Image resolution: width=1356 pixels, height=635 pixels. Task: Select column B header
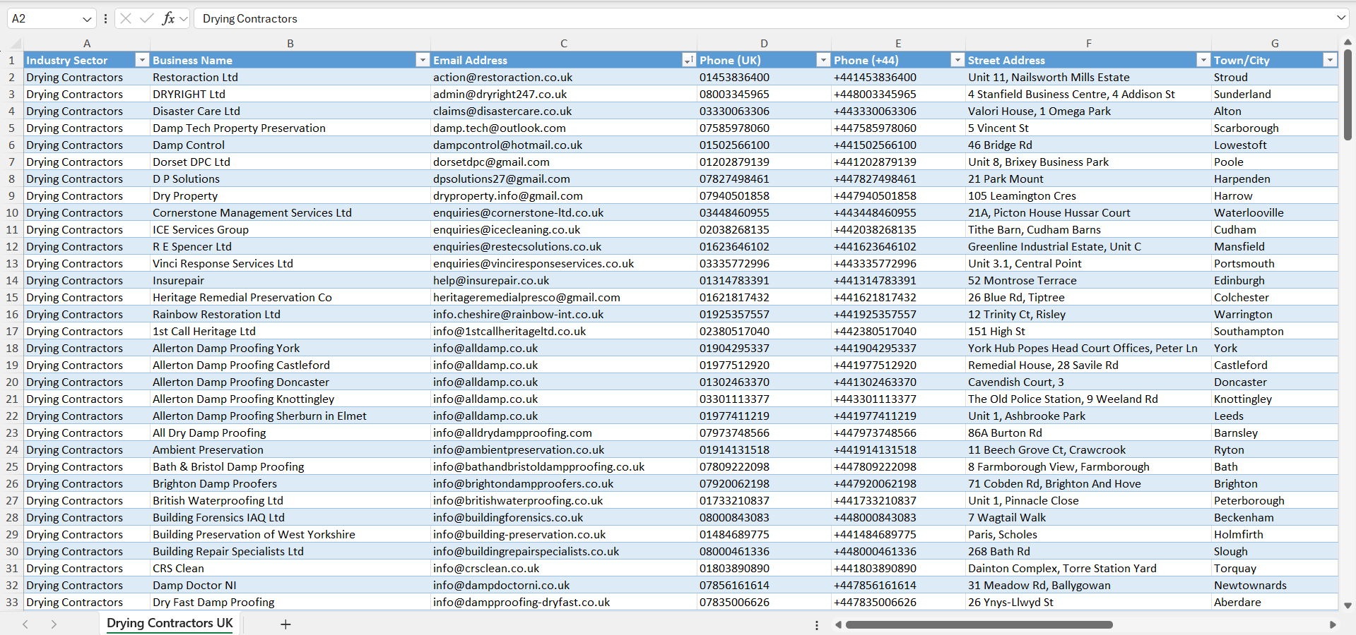[290, 43]
